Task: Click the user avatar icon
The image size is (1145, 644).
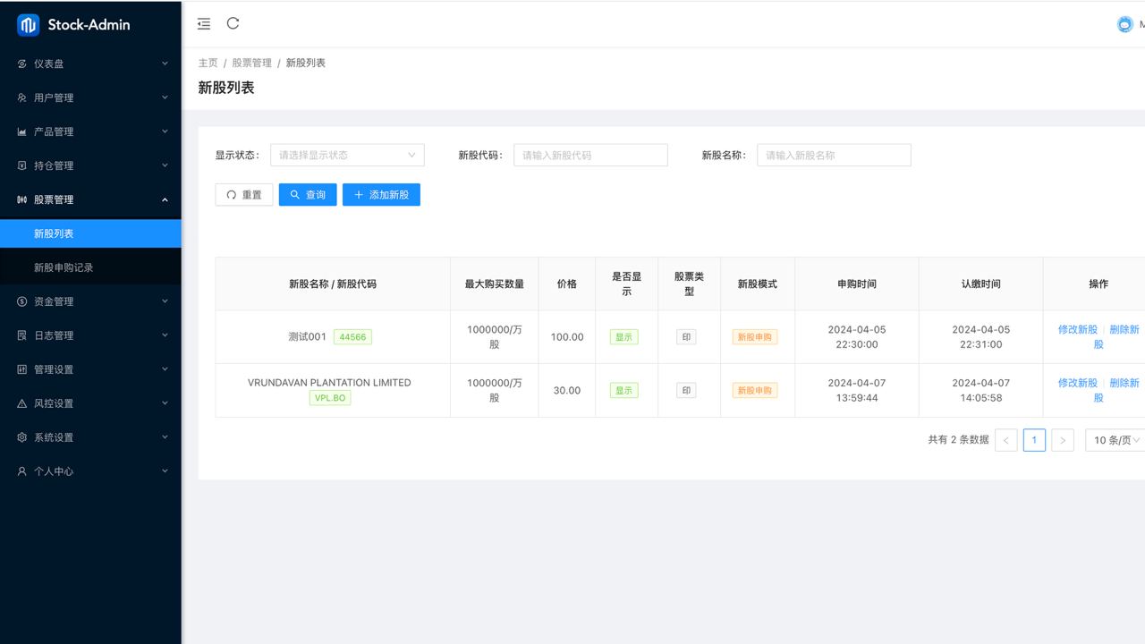Action: [1124, 25]
